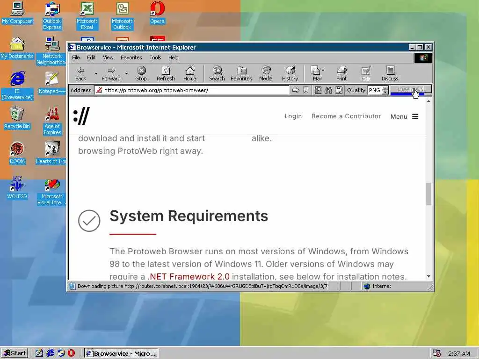The image size is (479, 359).
Task: Click the Back toolbar button
Action: (80, 73)
